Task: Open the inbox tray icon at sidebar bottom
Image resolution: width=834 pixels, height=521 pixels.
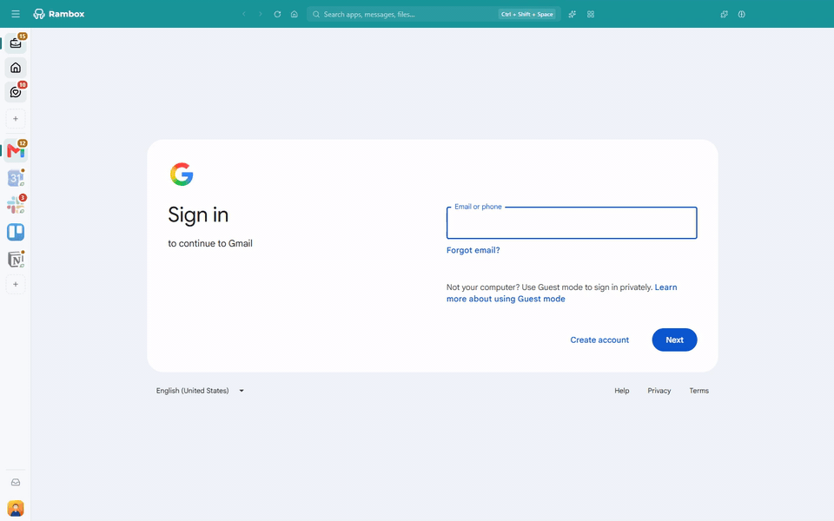Action: tap(16, 482)
